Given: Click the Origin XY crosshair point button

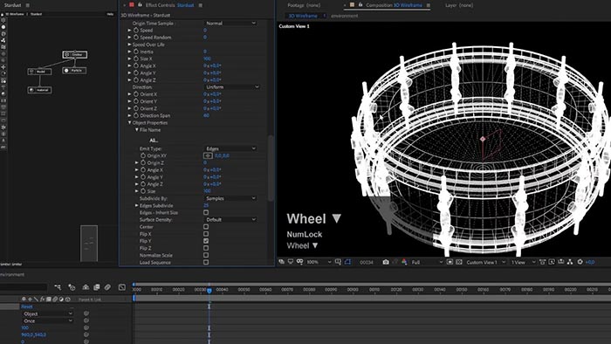Looking at the screenshot, I should click(208, 155).
